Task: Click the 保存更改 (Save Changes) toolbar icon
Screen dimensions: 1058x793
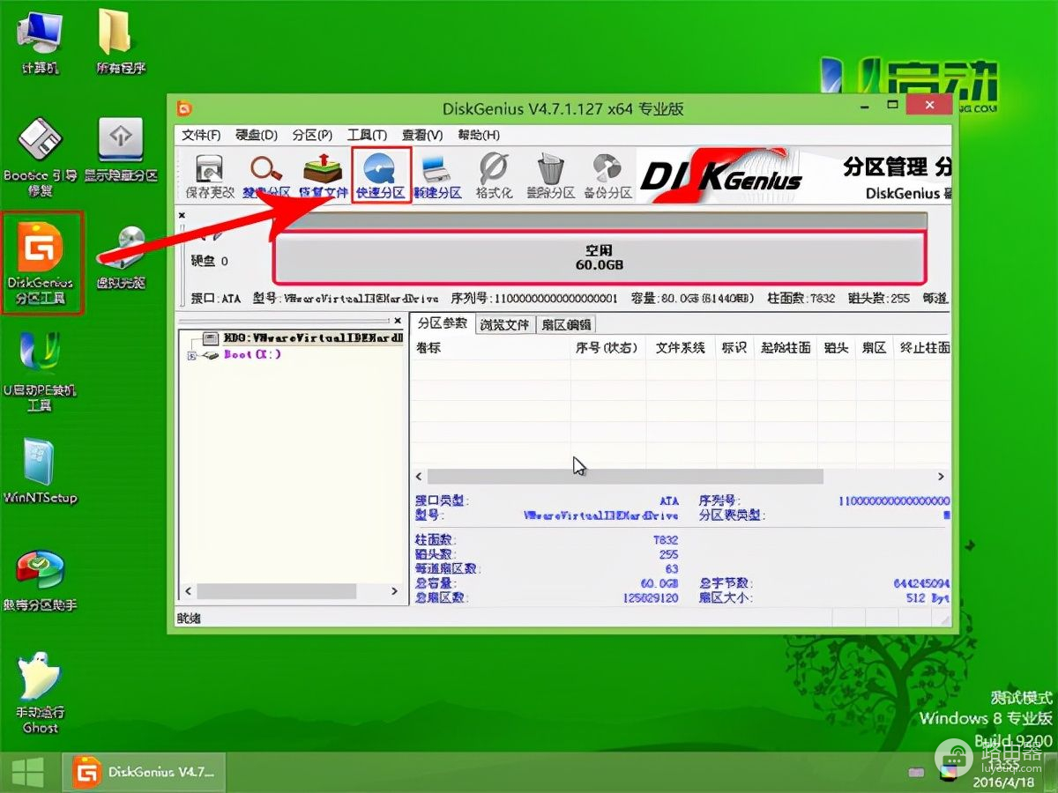Action: pyautogui.click(x=210, y=175)
